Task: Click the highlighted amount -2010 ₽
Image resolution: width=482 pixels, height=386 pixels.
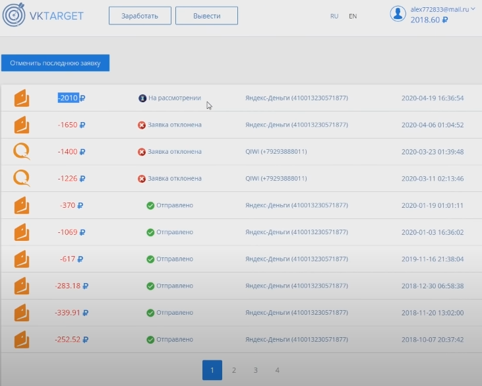Action: [71, 98]
